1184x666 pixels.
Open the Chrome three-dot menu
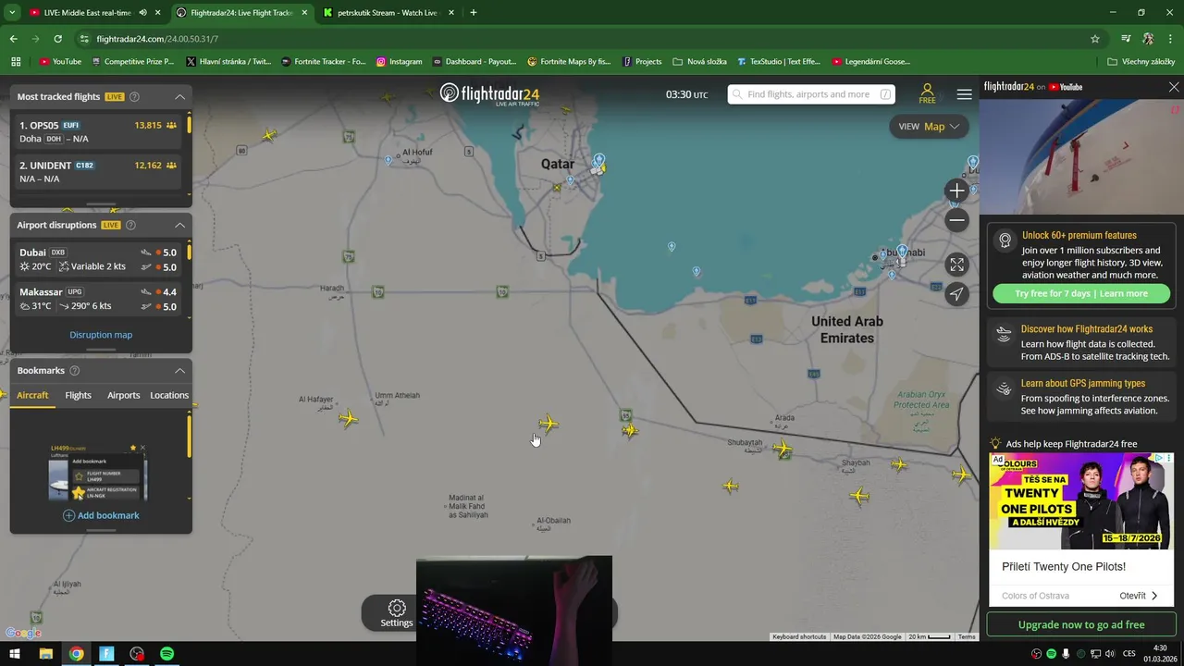[1171, 39]
